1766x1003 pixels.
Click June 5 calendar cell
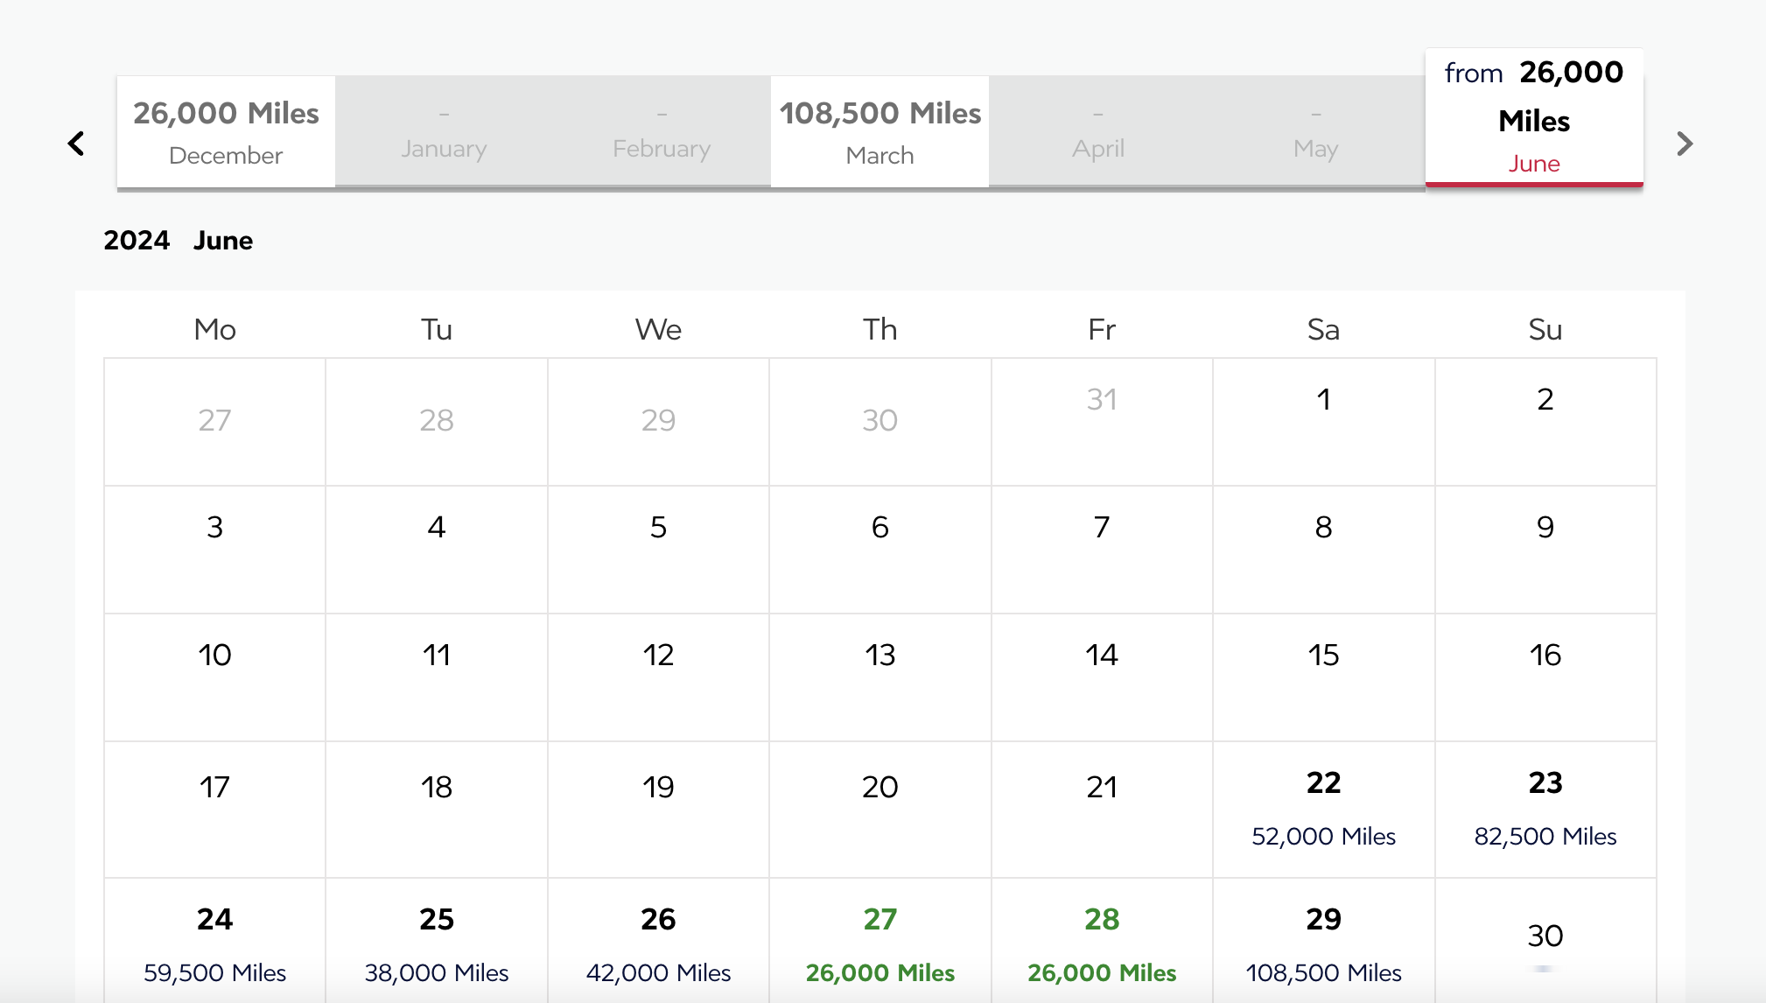coord(658,550)
